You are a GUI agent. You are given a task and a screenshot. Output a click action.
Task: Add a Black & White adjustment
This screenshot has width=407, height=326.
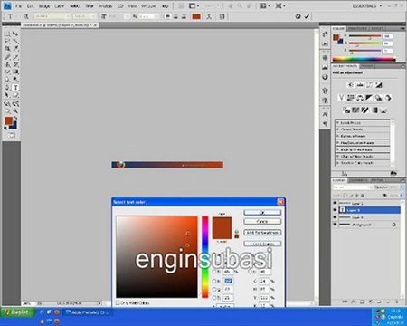point(369,98)
